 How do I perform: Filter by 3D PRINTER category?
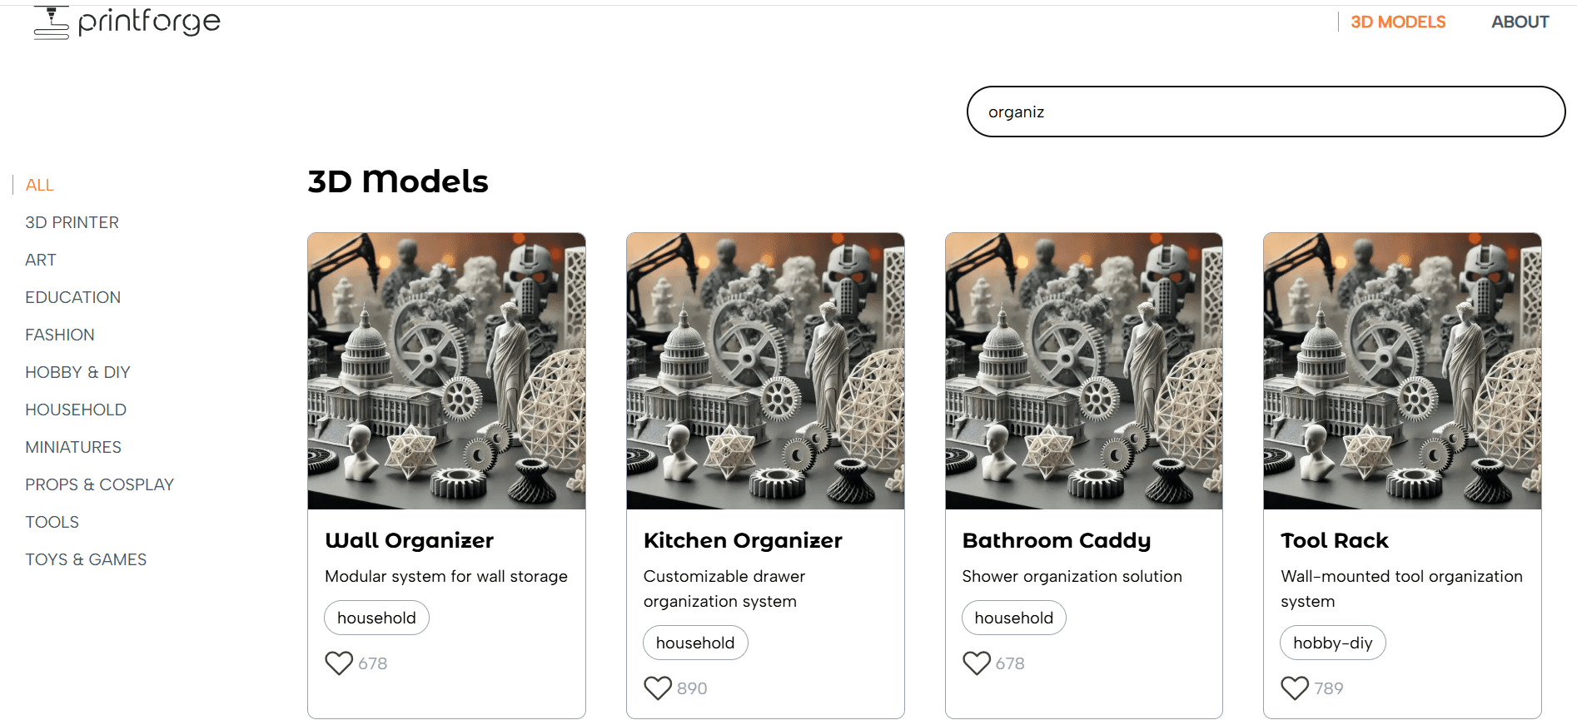pyautogui.click(x=72, y=222)
